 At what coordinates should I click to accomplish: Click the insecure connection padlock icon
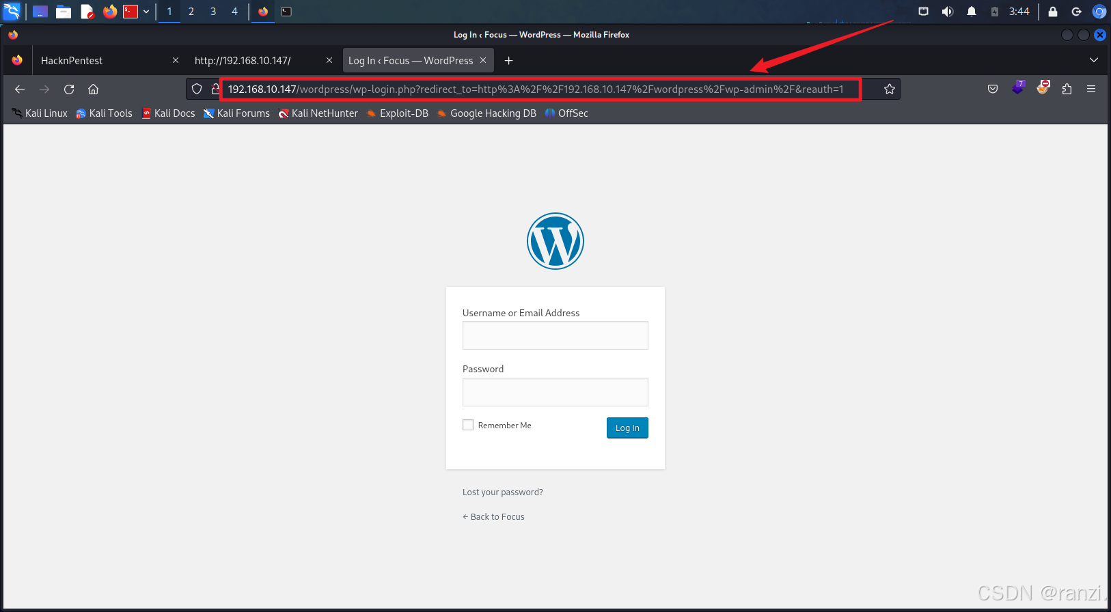click(215, 89)
